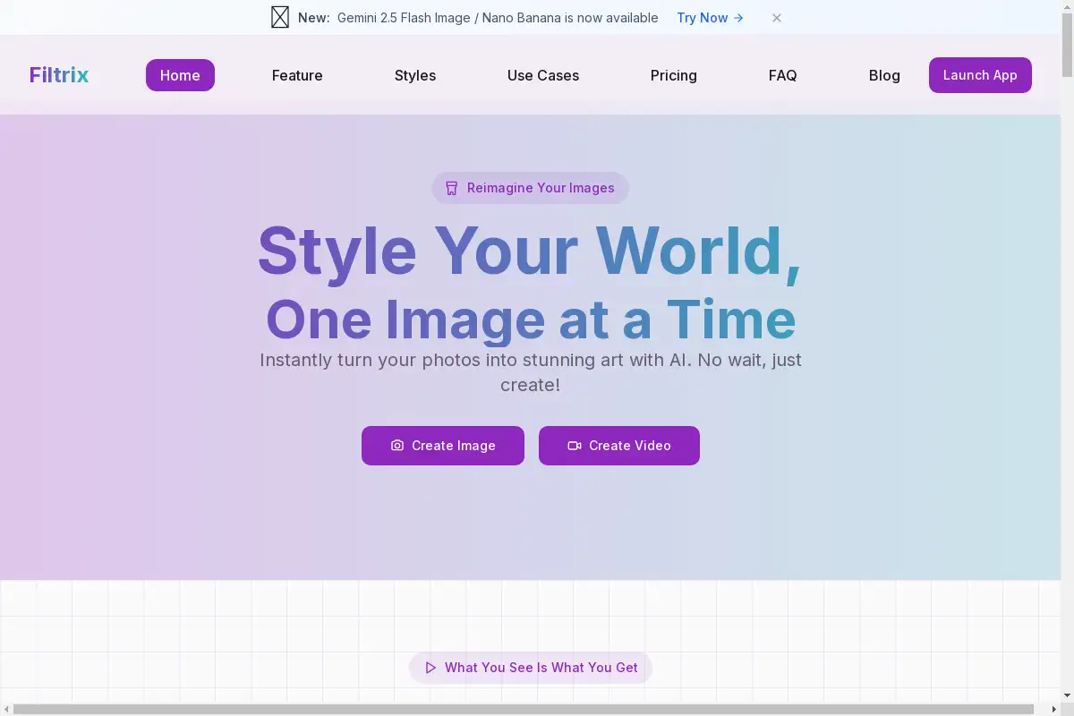1074x716 pixels.
Task: Click the Try Now link
Action: tap(711, 18)
